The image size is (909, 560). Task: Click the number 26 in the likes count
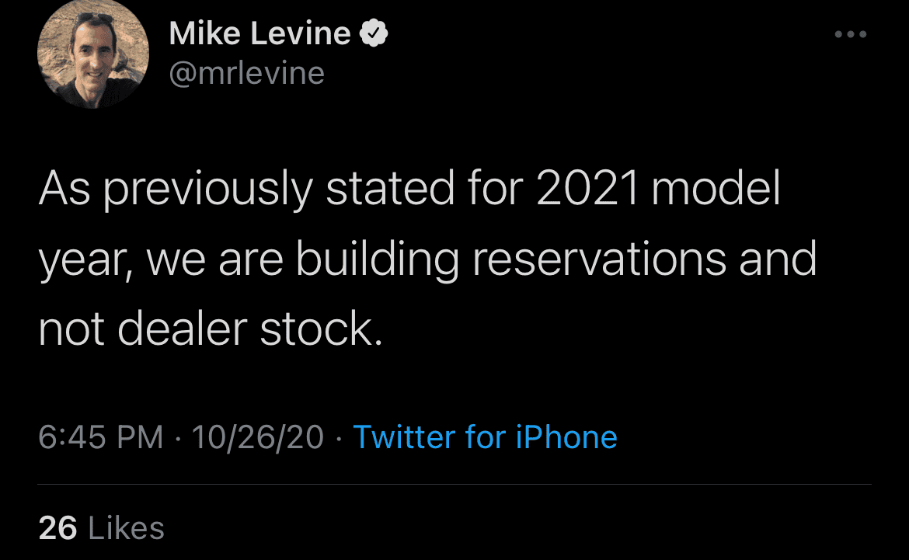coord(57,528)
